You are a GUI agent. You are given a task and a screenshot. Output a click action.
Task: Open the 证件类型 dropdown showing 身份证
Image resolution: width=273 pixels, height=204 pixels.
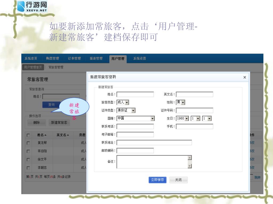pos(126,110)
